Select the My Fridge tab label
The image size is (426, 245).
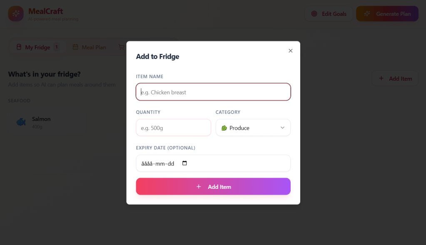pos(37,47)
